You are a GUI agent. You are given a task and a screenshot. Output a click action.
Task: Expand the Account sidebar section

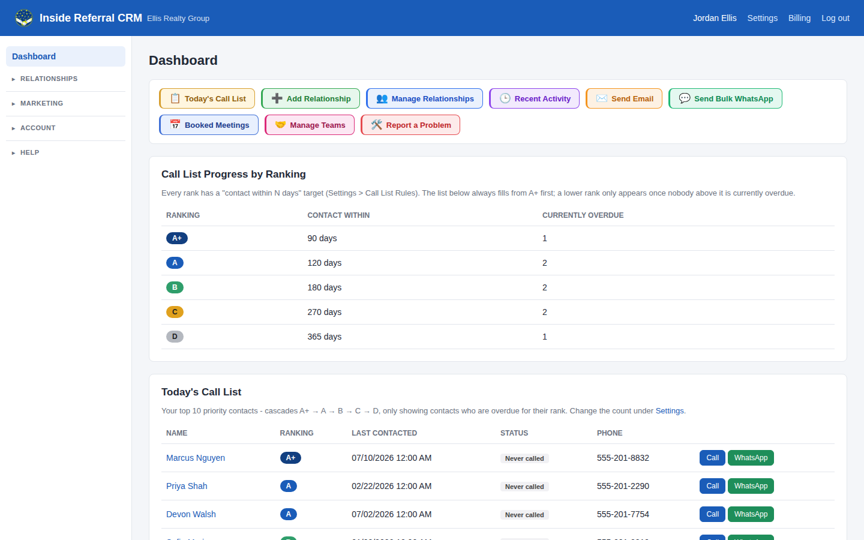pos(65,128)
